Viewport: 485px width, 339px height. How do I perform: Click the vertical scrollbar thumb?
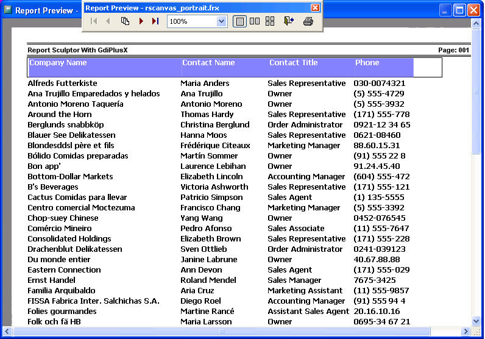point(476,90)
